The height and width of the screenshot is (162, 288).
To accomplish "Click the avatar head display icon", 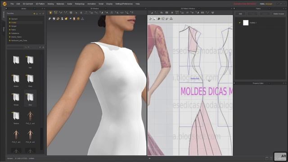I will coord(74,19).
